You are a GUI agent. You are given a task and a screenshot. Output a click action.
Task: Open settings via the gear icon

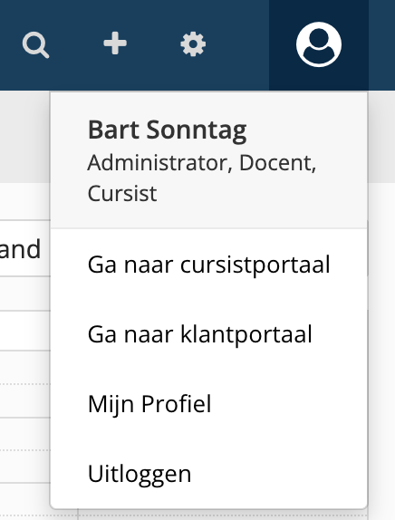tap(193, 44)
